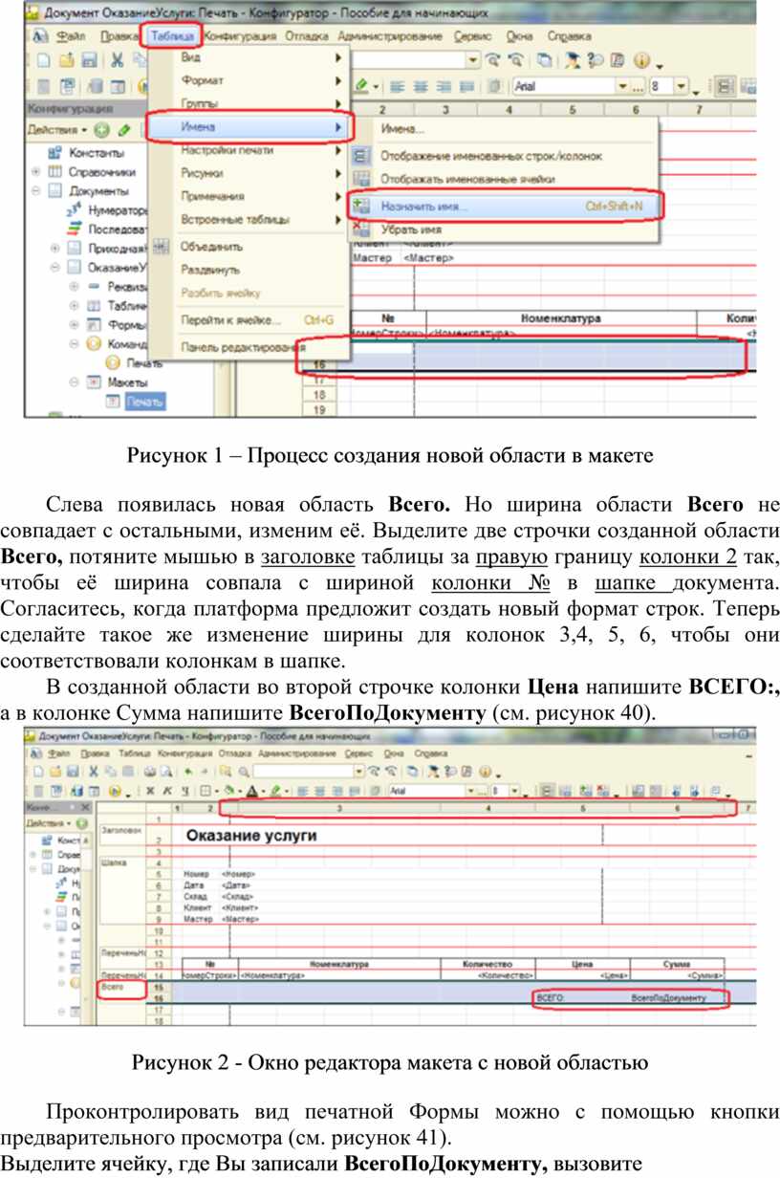Viewport: 780px width, 1178px height.
Task: Open the Файл menu in Figure 1
Action: [x=70, y=36]
